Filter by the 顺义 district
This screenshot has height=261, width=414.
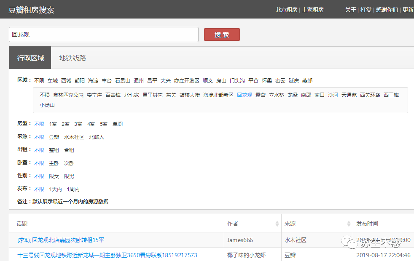[x=207, y=81]
